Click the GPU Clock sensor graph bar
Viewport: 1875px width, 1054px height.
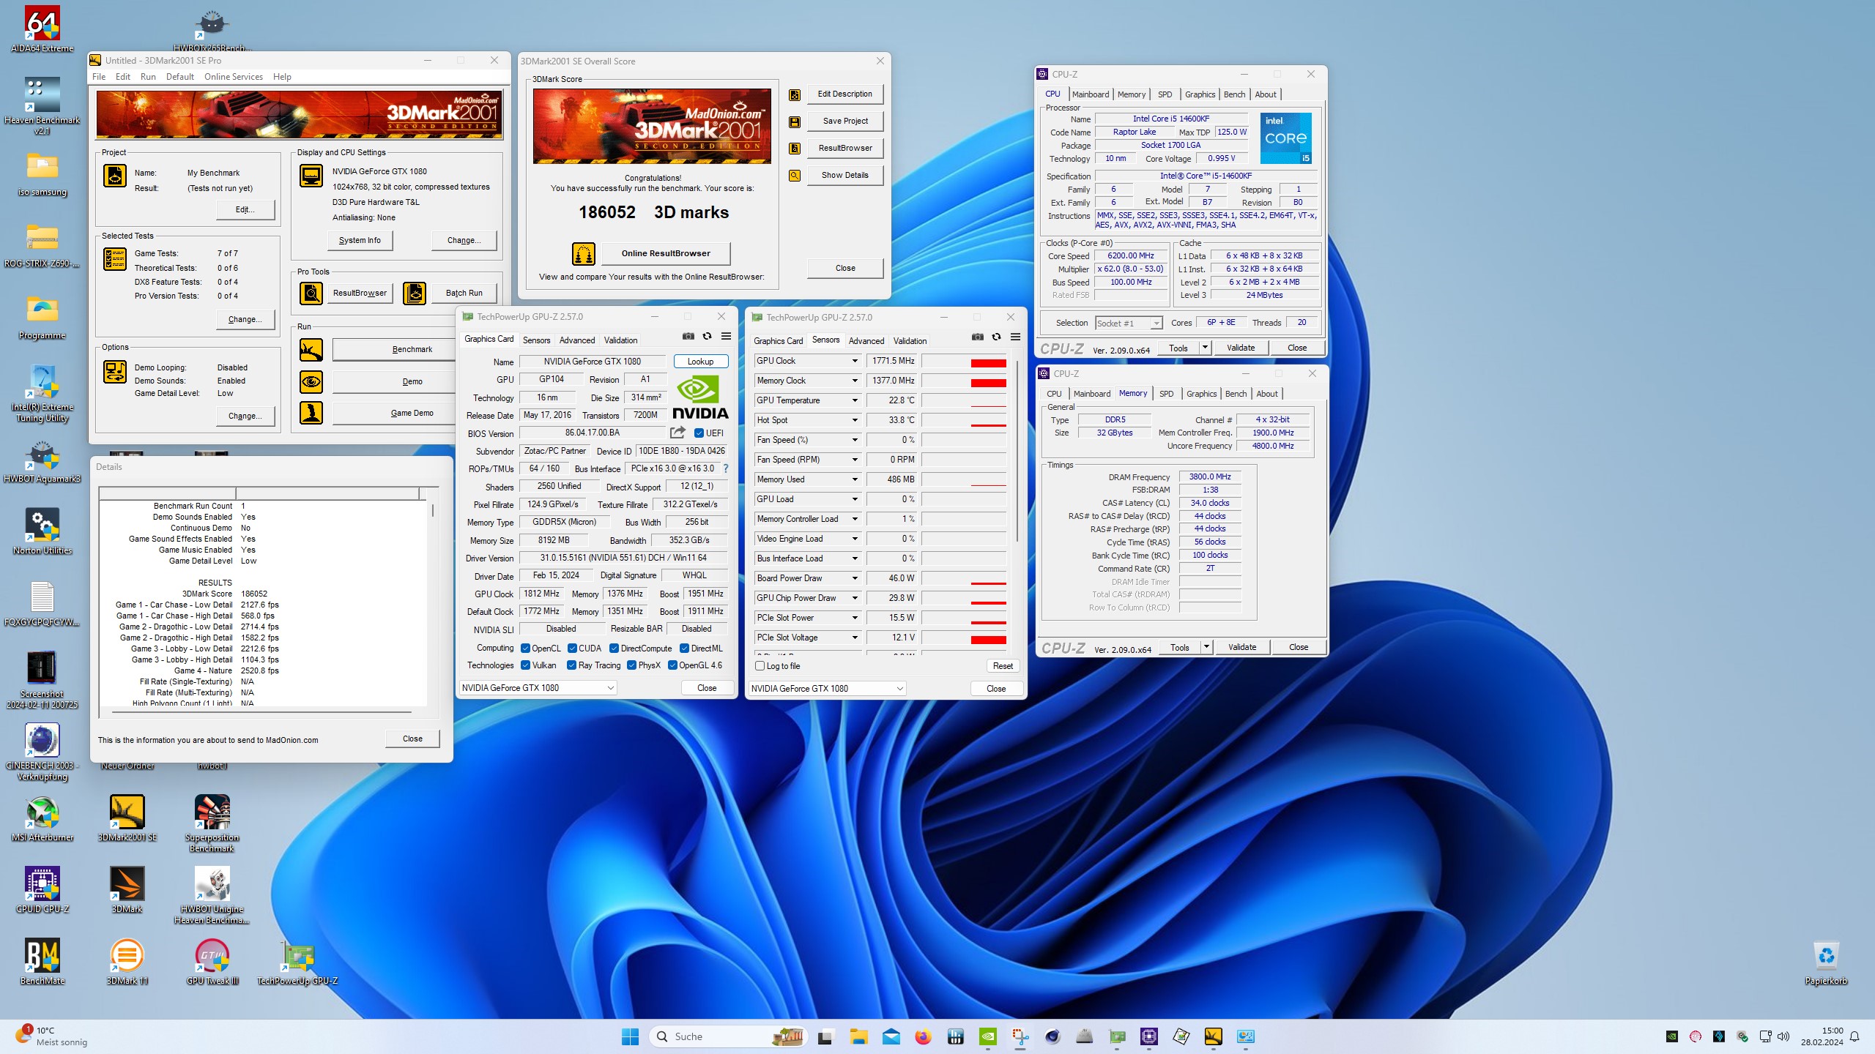point(964,361)
